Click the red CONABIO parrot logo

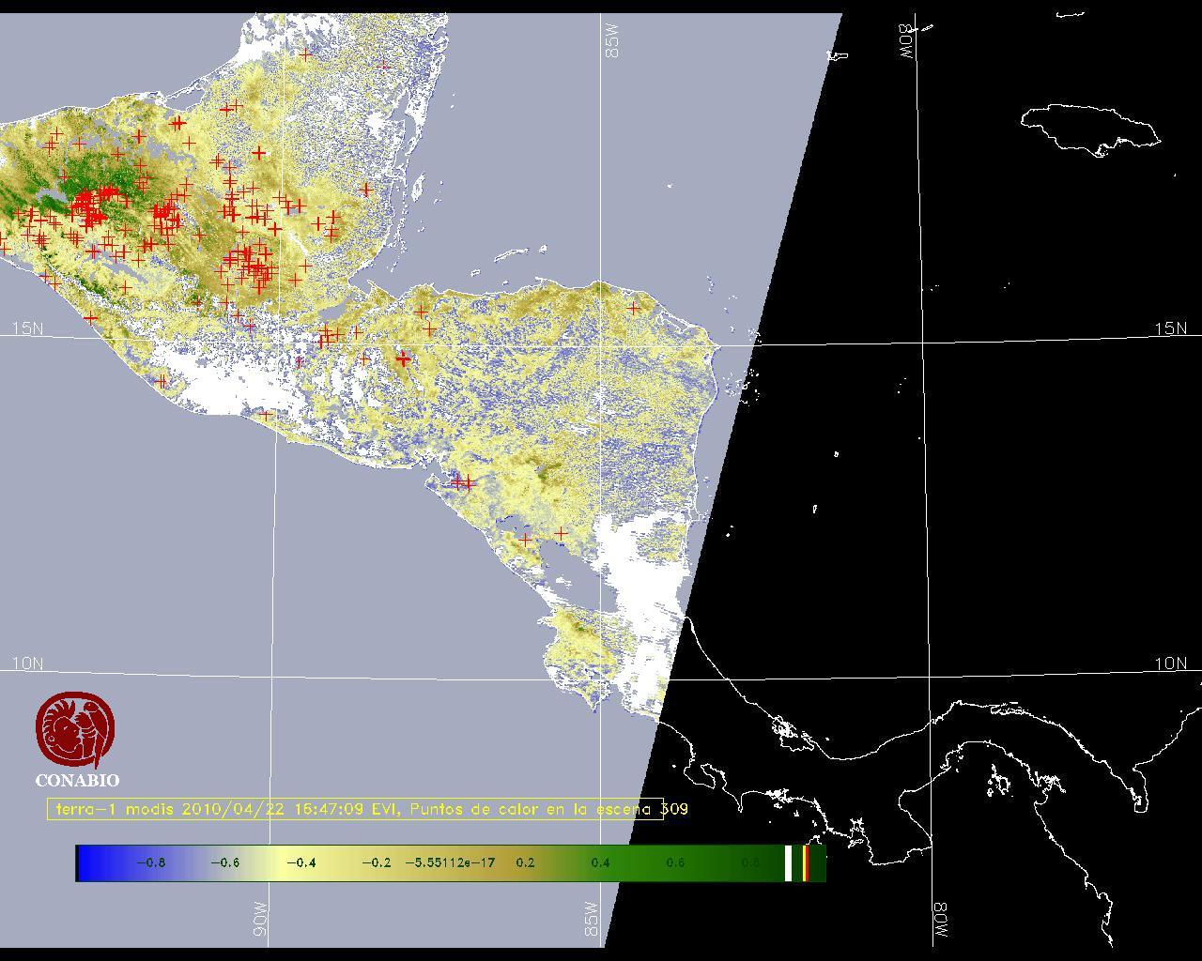coord(76,731)
